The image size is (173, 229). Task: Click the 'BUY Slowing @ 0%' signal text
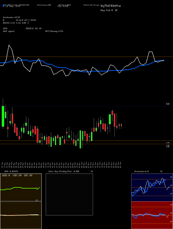pos(54,31)
